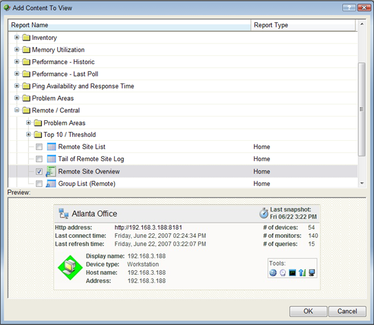Select the Tail of Remote Site Log text
Screen dimensions: 374x325
pos(91,159)
